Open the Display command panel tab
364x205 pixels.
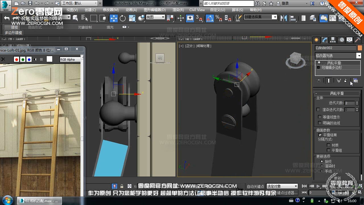(349, 40)
